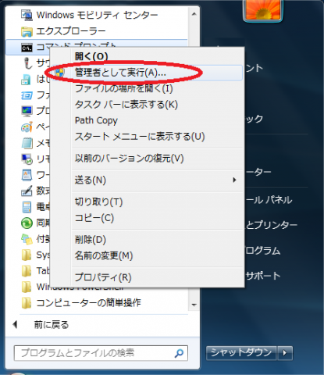The height and width of the screenshot is (375, 324).
Task: Open Windows モビリティ センター entry text
Action: pyautogui.click(x=97, y=15)
